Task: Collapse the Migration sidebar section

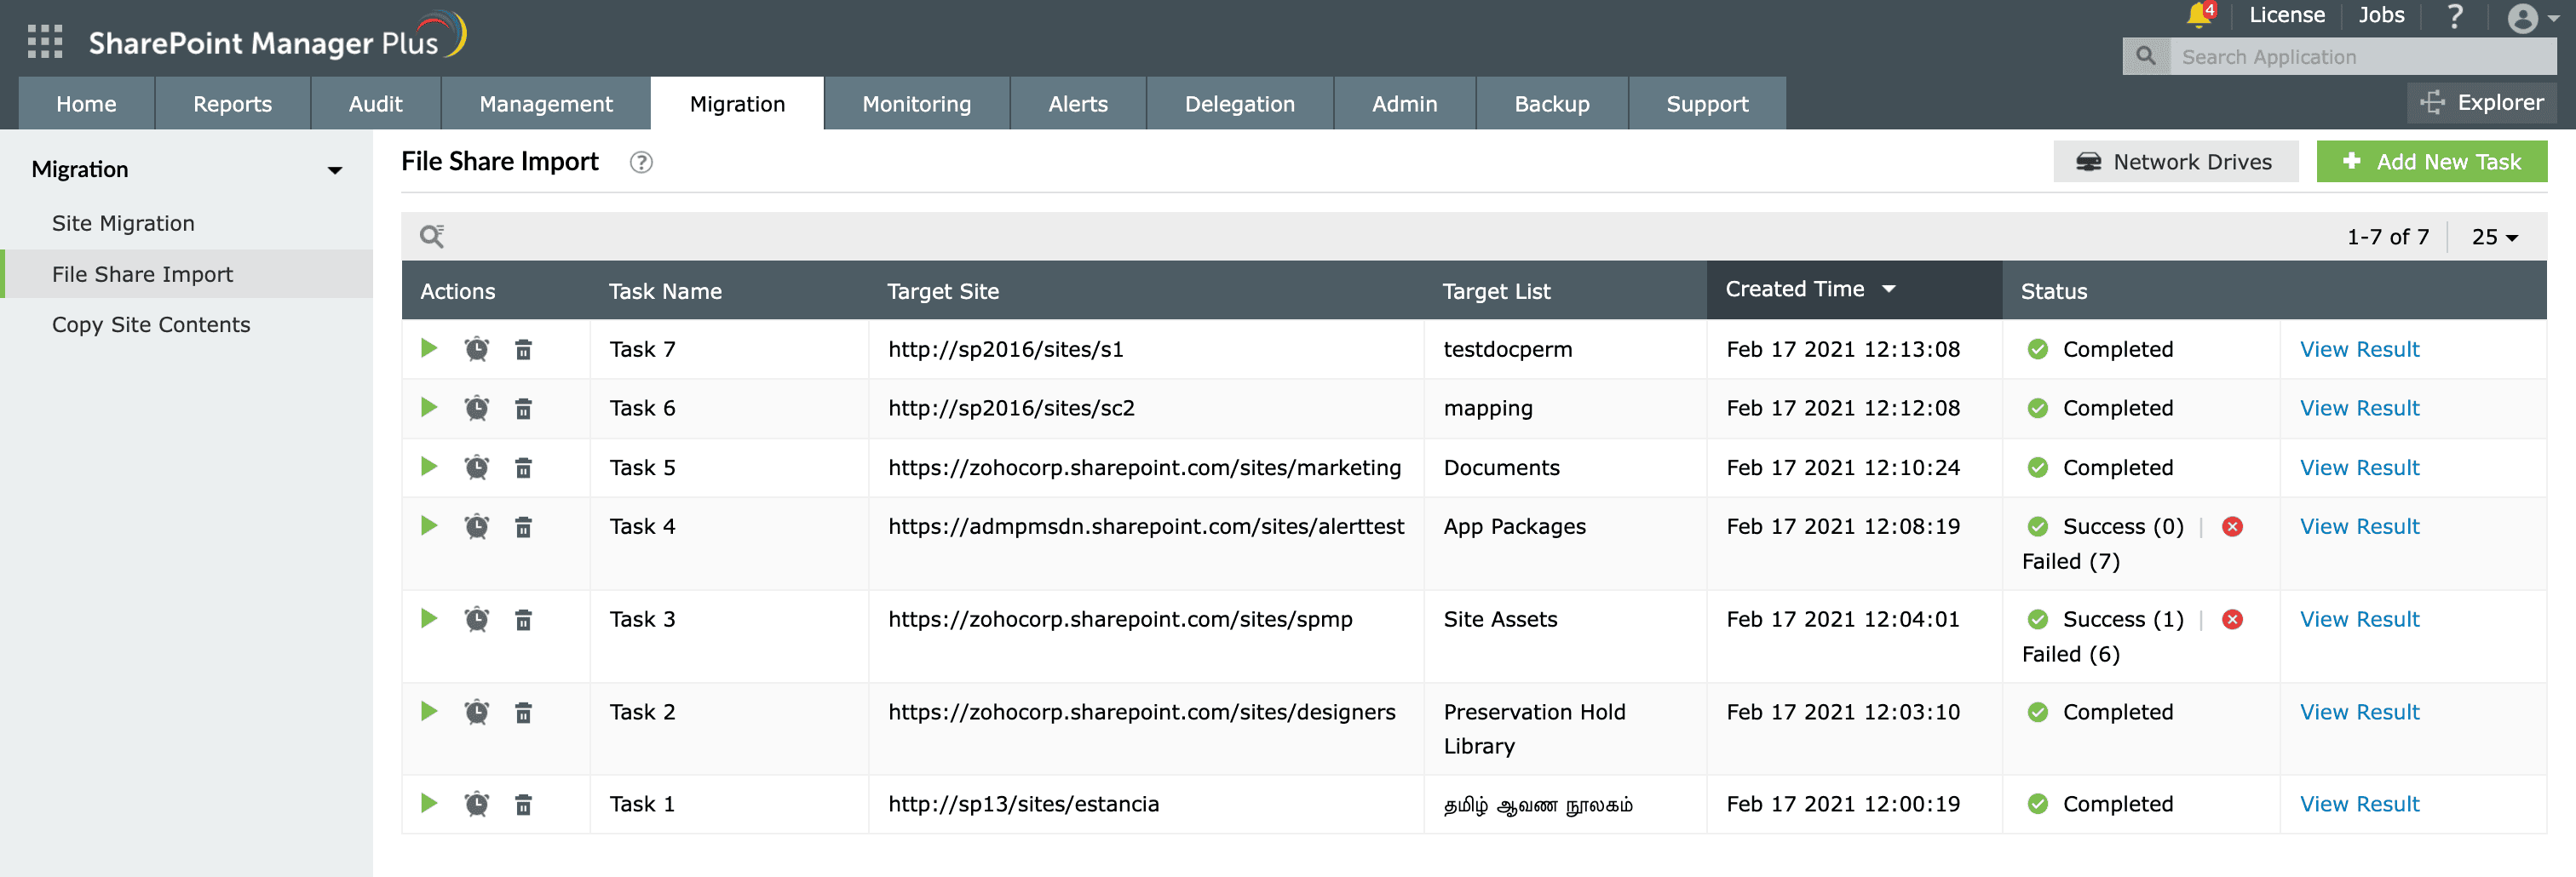Action: [x=336, y=170]
